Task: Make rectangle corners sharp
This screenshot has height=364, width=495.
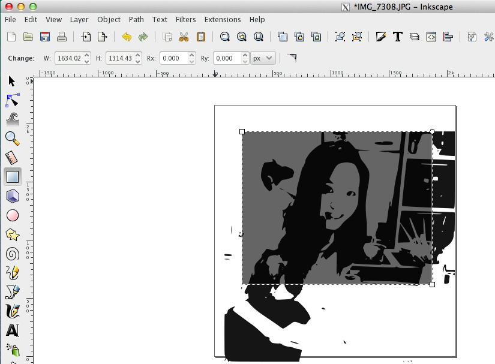Action: [292, 58]
